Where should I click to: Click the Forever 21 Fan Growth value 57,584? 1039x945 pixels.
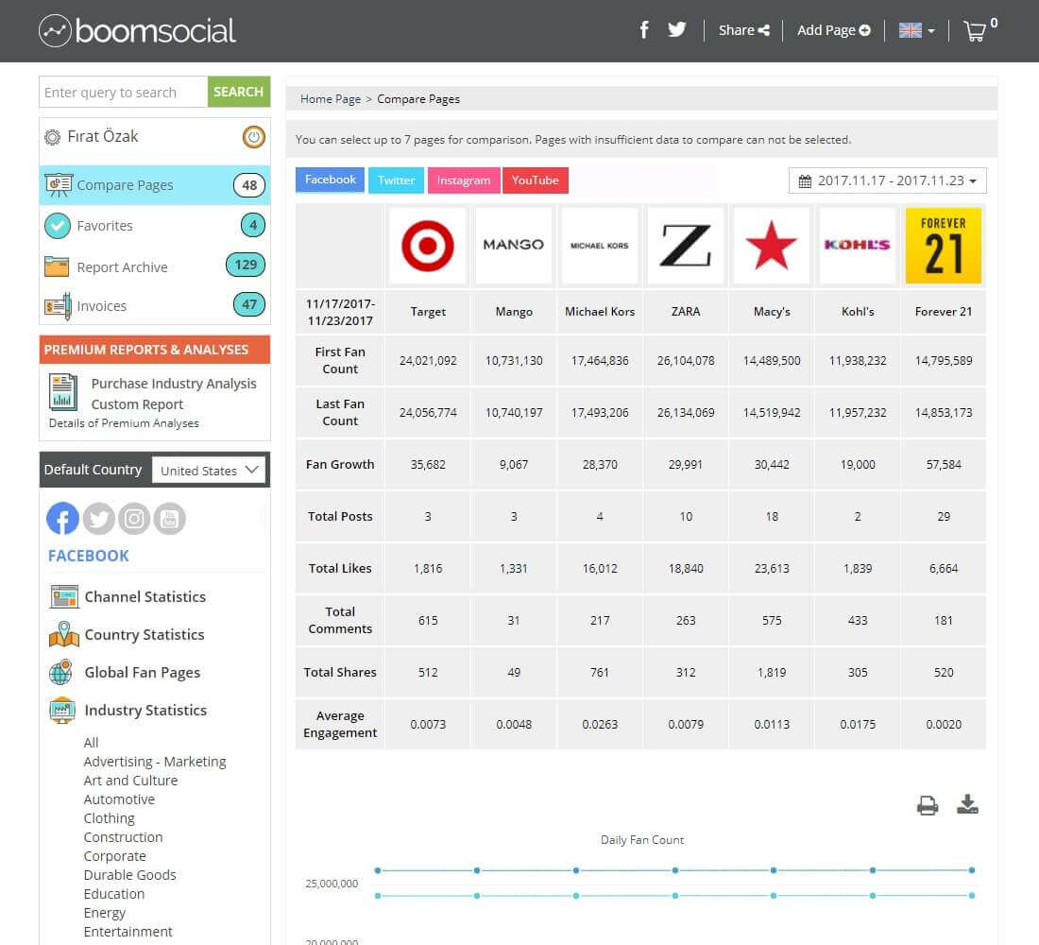click(x=944, y=464)
